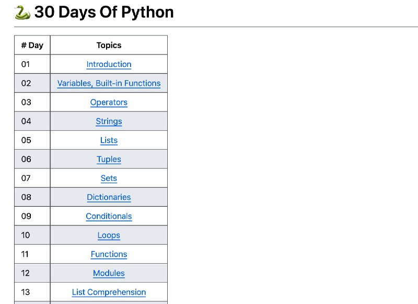This screenshot has height=304, width=418.
Task: Go to the Conditionals topic
Action: [109, 216]
